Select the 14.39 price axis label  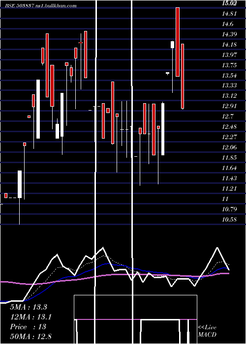pyautogui.click(x=229, y=34)
